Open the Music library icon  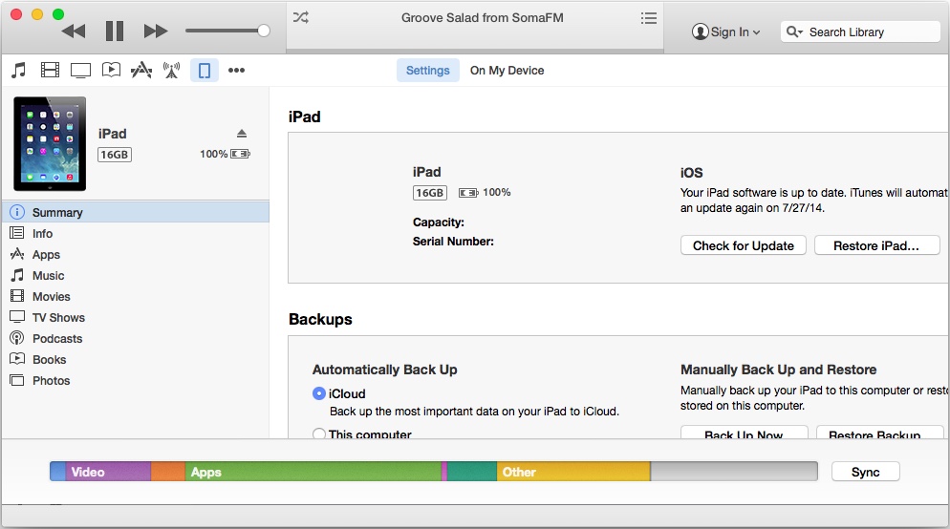tap(19, 71)
